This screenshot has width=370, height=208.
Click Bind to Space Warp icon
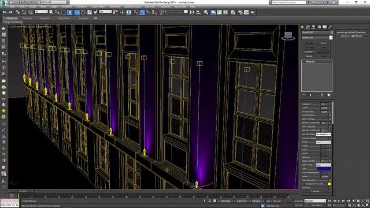(x=30, y=12)
